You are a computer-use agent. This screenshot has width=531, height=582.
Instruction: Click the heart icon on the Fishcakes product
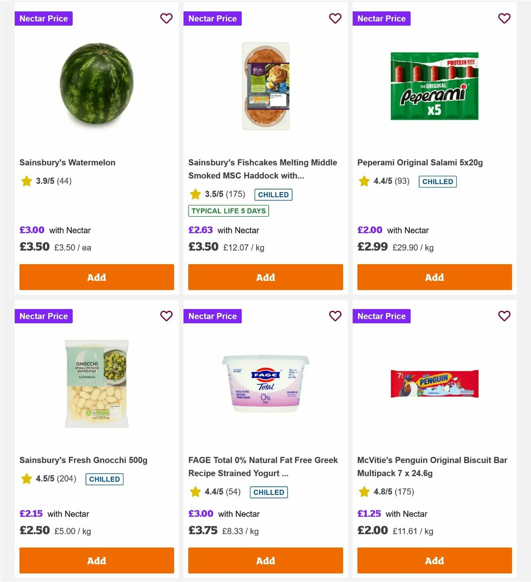335,19
